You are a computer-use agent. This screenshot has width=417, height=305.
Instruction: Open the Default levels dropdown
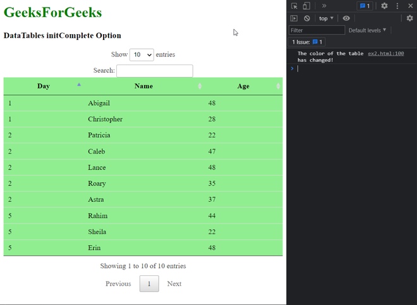367,30
